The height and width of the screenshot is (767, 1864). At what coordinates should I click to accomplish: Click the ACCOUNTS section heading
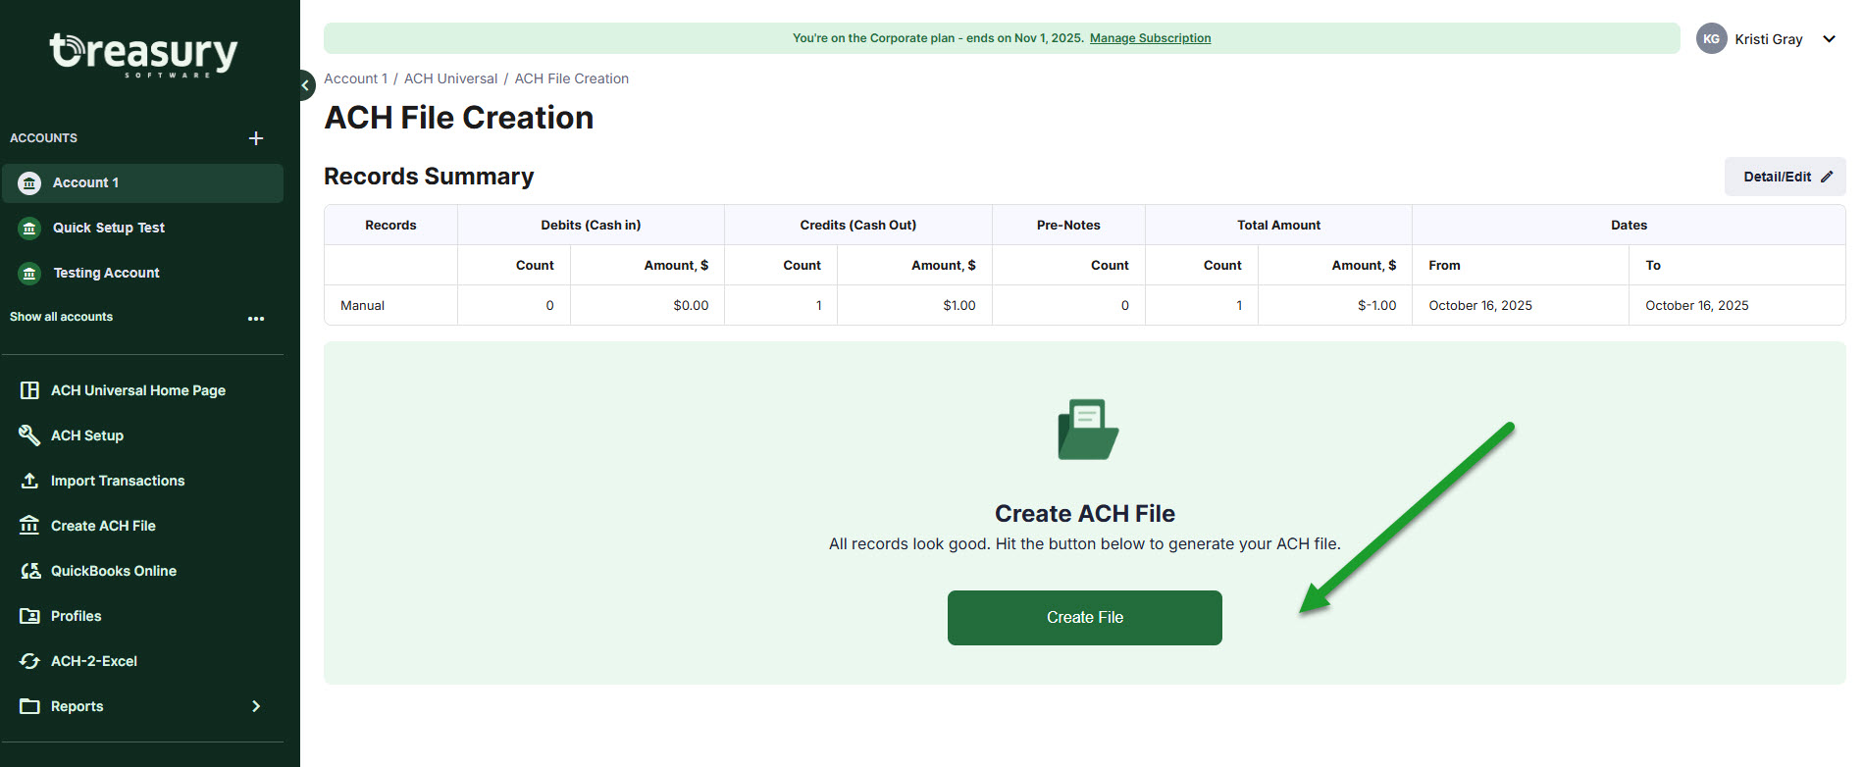coord(43,138)
